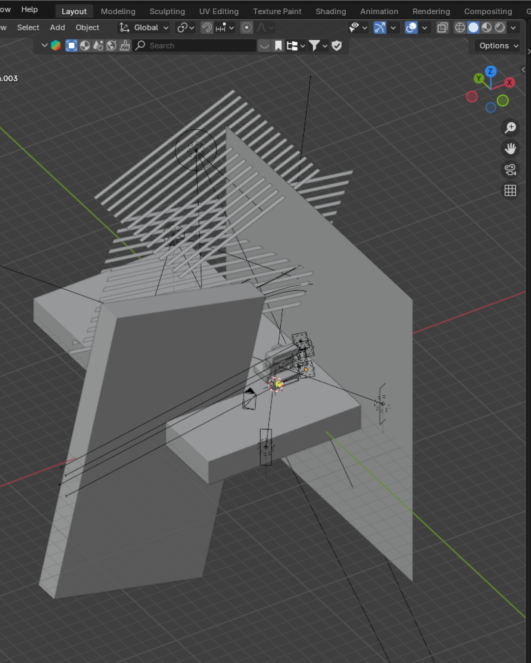The height and width of the screenshot is (663, 531).
Task: Switch to rendered viewport shading
Action: coord(500,28)
